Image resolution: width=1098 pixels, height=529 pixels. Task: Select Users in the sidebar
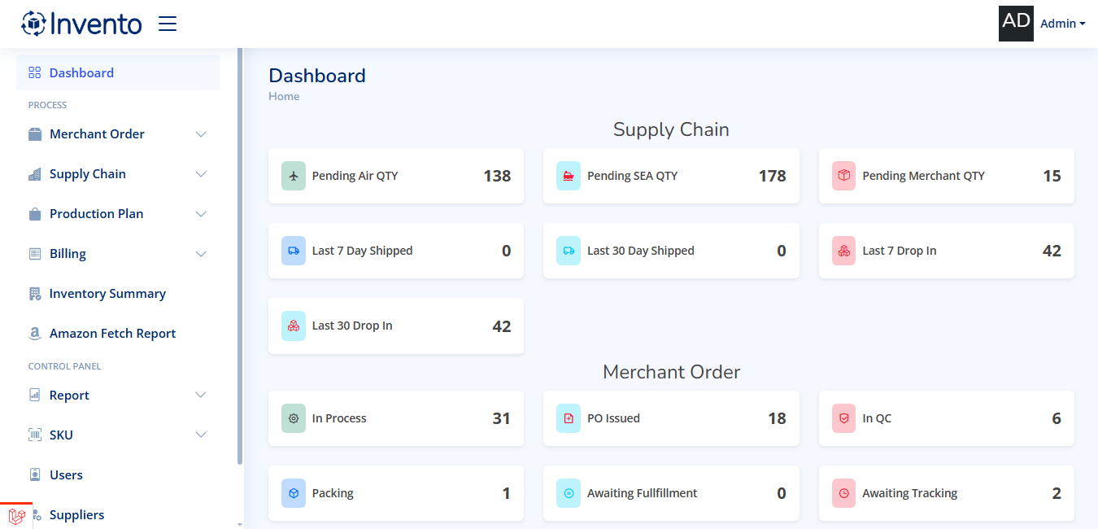66,475
